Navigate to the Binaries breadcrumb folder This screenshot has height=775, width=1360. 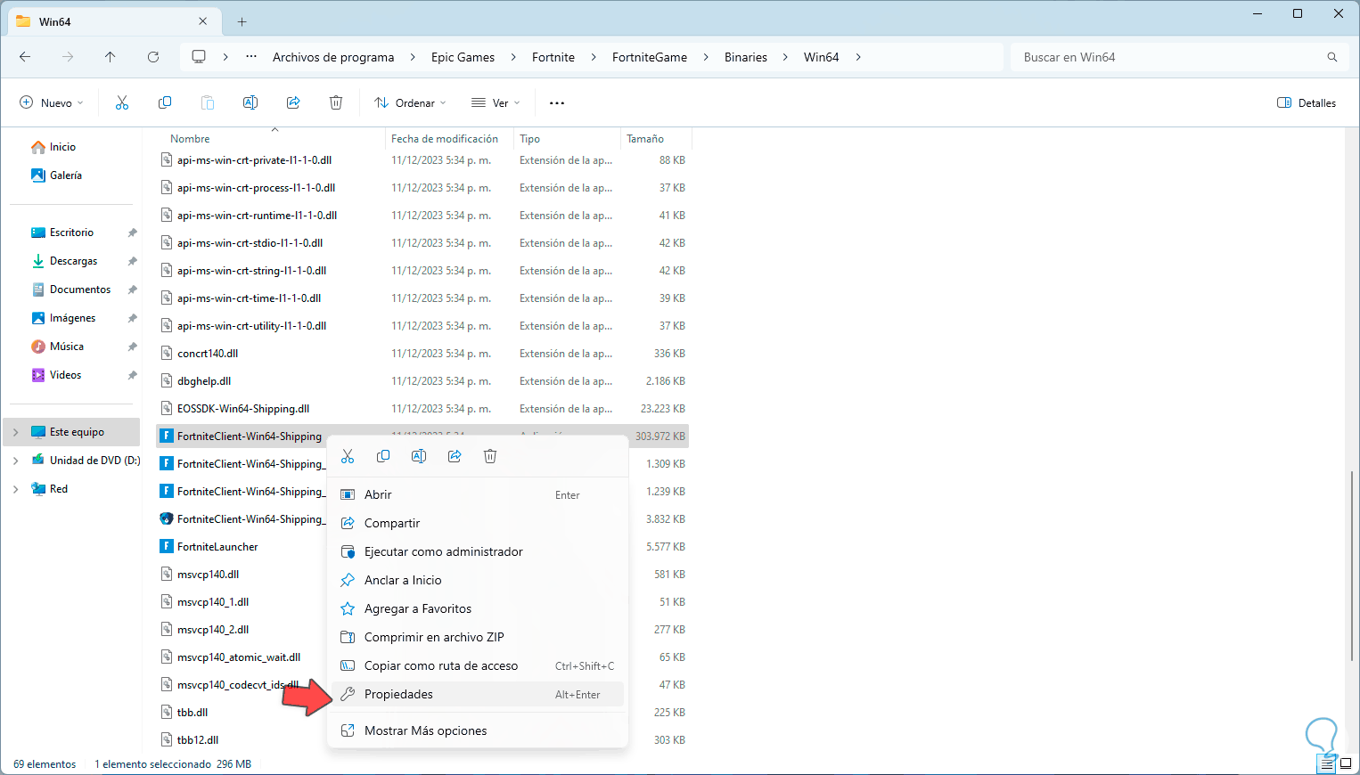[746, 57]
